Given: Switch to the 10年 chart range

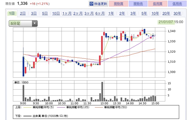Looking at the screenshot, I should [155, 13].
